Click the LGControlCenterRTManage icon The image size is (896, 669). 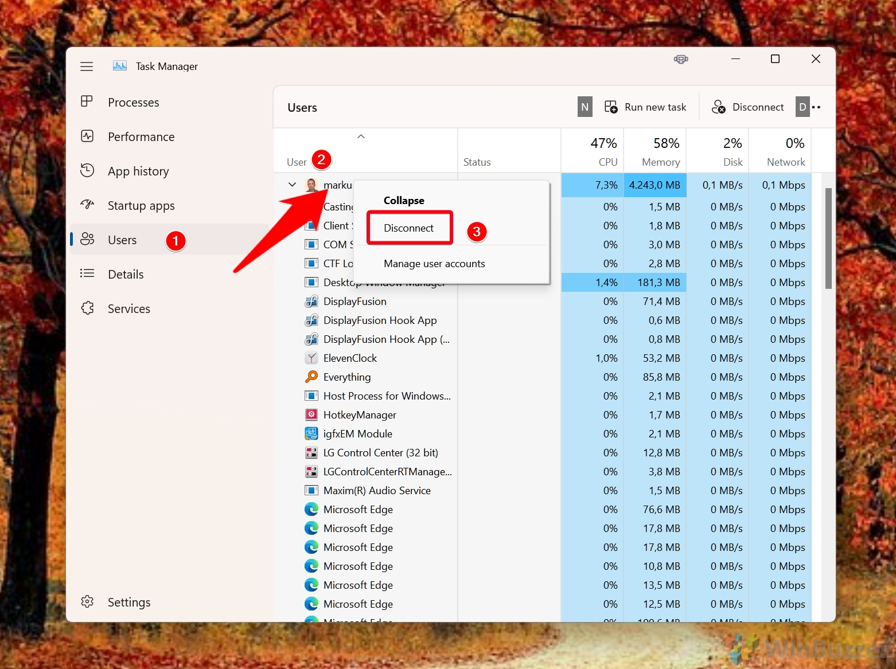pos(311,472)
